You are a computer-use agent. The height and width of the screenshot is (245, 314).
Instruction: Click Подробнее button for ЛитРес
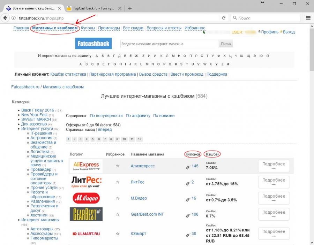274,182
